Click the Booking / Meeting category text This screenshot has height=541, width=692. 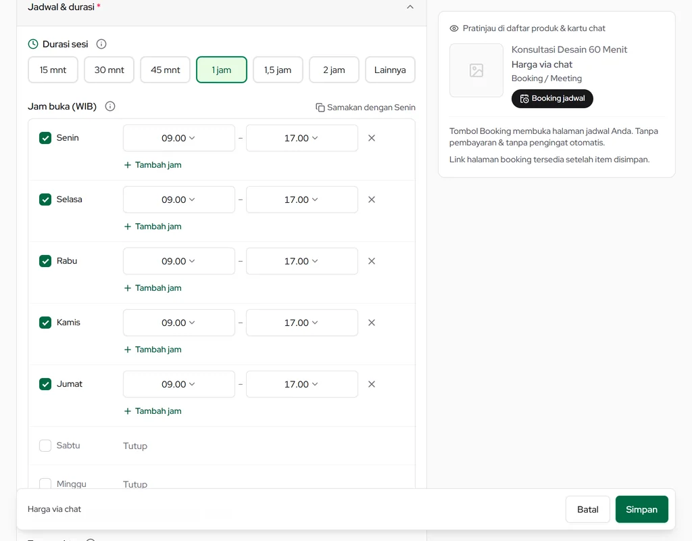click(x=546, y=78)
